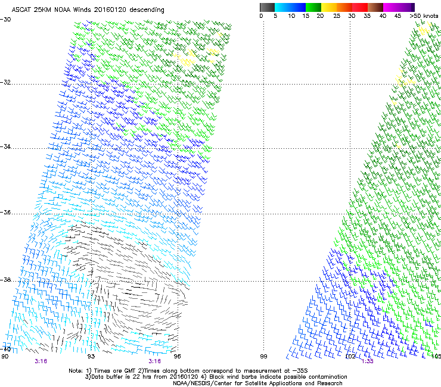Image resolution: width=441 pixels, height=387 pixels.
Task: Click the ASCAT 25KM NOAA Winds title
Action: [88, 10]
